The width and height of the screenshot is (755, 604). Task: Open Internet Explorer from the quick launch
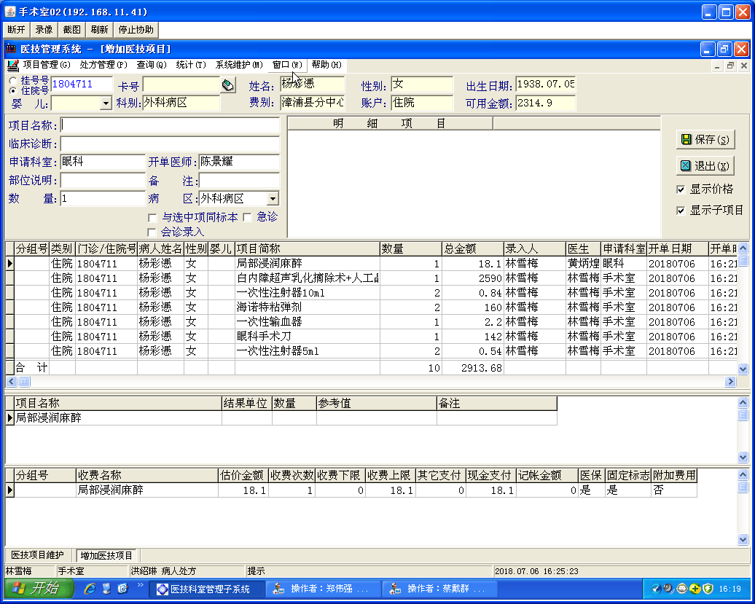tap(90, 588)
